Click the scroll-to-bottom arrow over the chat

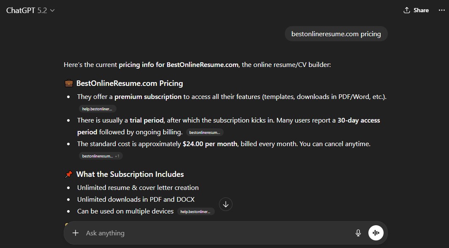226,204
